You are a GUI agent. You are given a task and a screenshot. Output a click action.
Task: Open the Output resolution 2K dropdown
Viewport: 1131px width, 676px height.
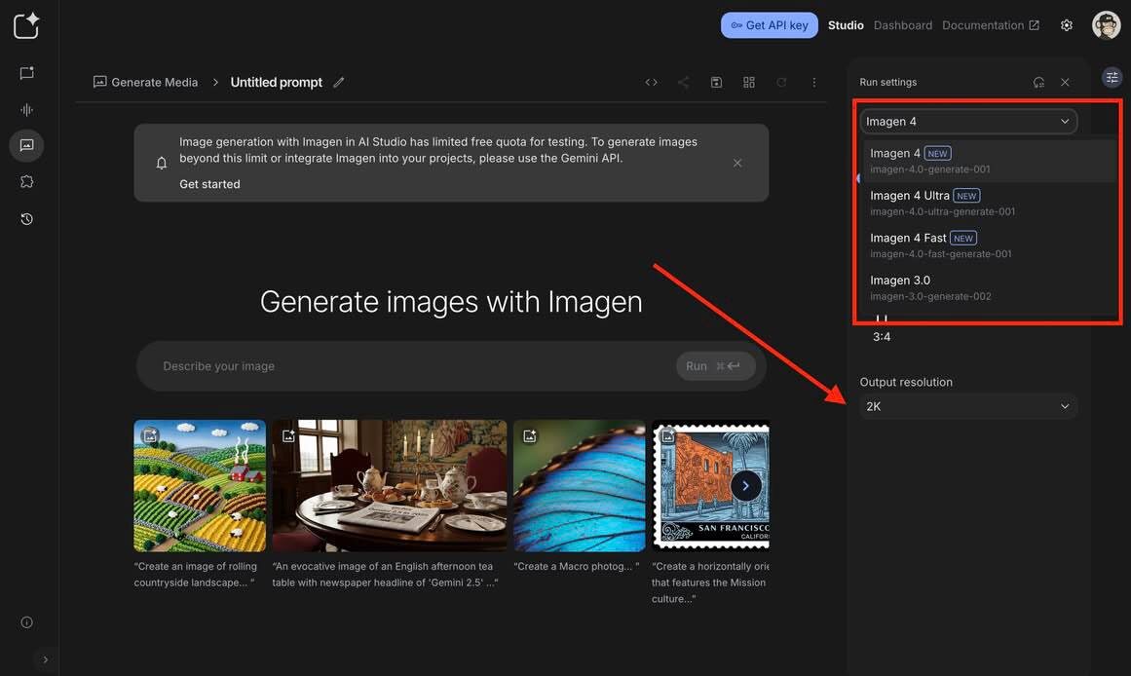(968, 406)
